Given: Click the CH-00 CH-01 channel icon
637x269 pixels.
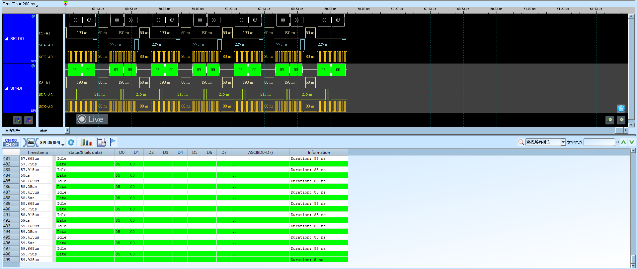Looking at the screenshot, I should point(11,142).
